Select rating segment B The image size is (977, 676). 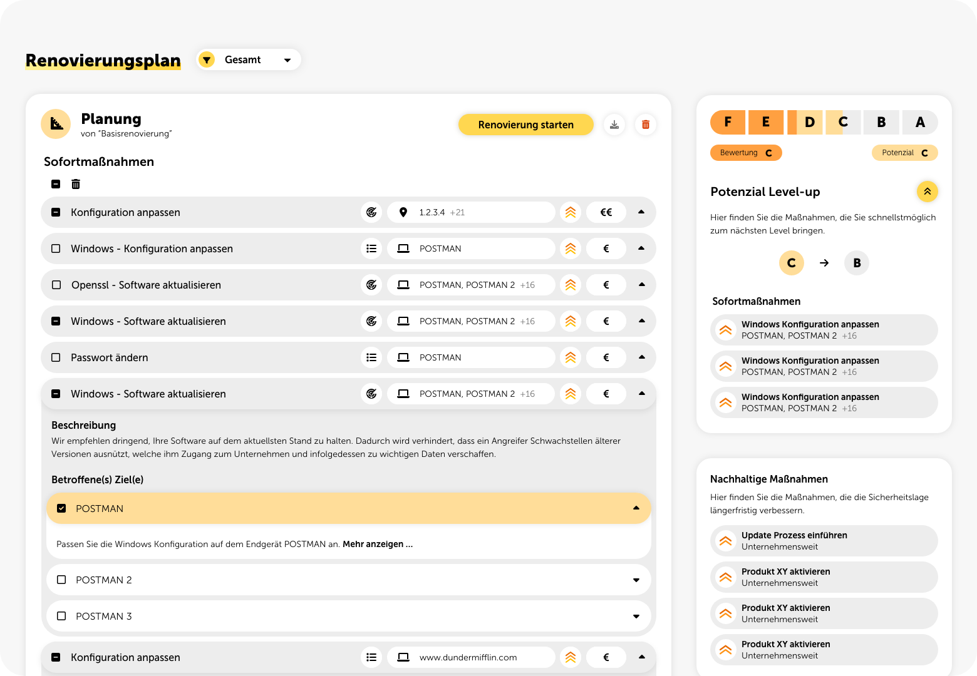point(881,122)
